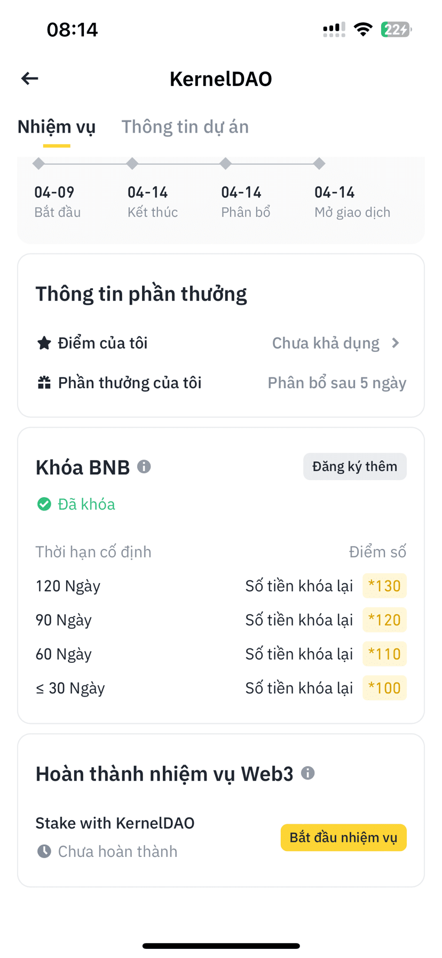Tap the battery icon in status bar

tap(396, 29)
